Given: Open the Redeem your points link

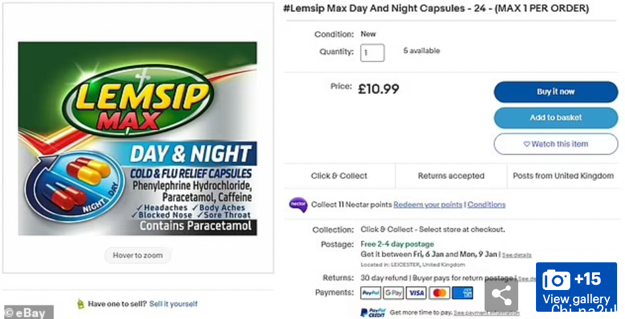Looking at the screenshot, I should click(x=428, y=205).
